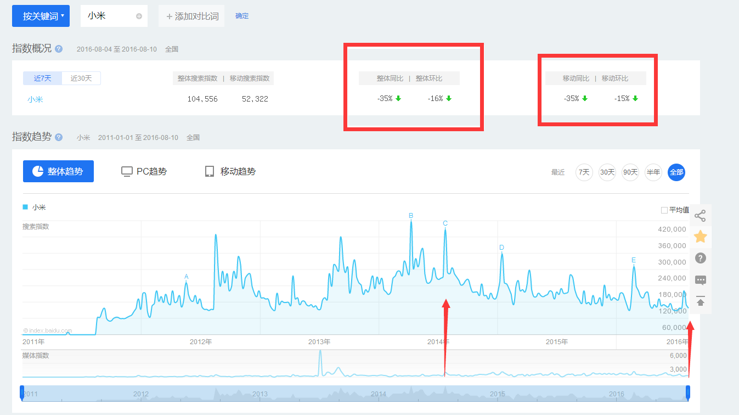Click chart marker A

tap(187, 277)
